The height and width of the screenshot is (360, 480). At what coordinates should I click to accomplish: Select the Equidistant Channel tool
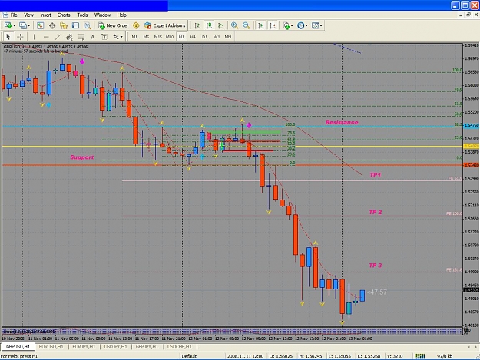coord(69,37)
